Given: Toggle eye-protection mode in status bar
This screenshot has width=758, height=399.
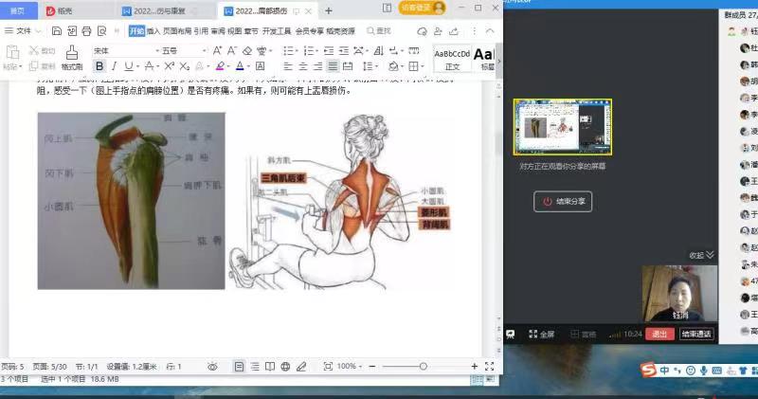Looking at the screenshot, I should coord(212,366).
